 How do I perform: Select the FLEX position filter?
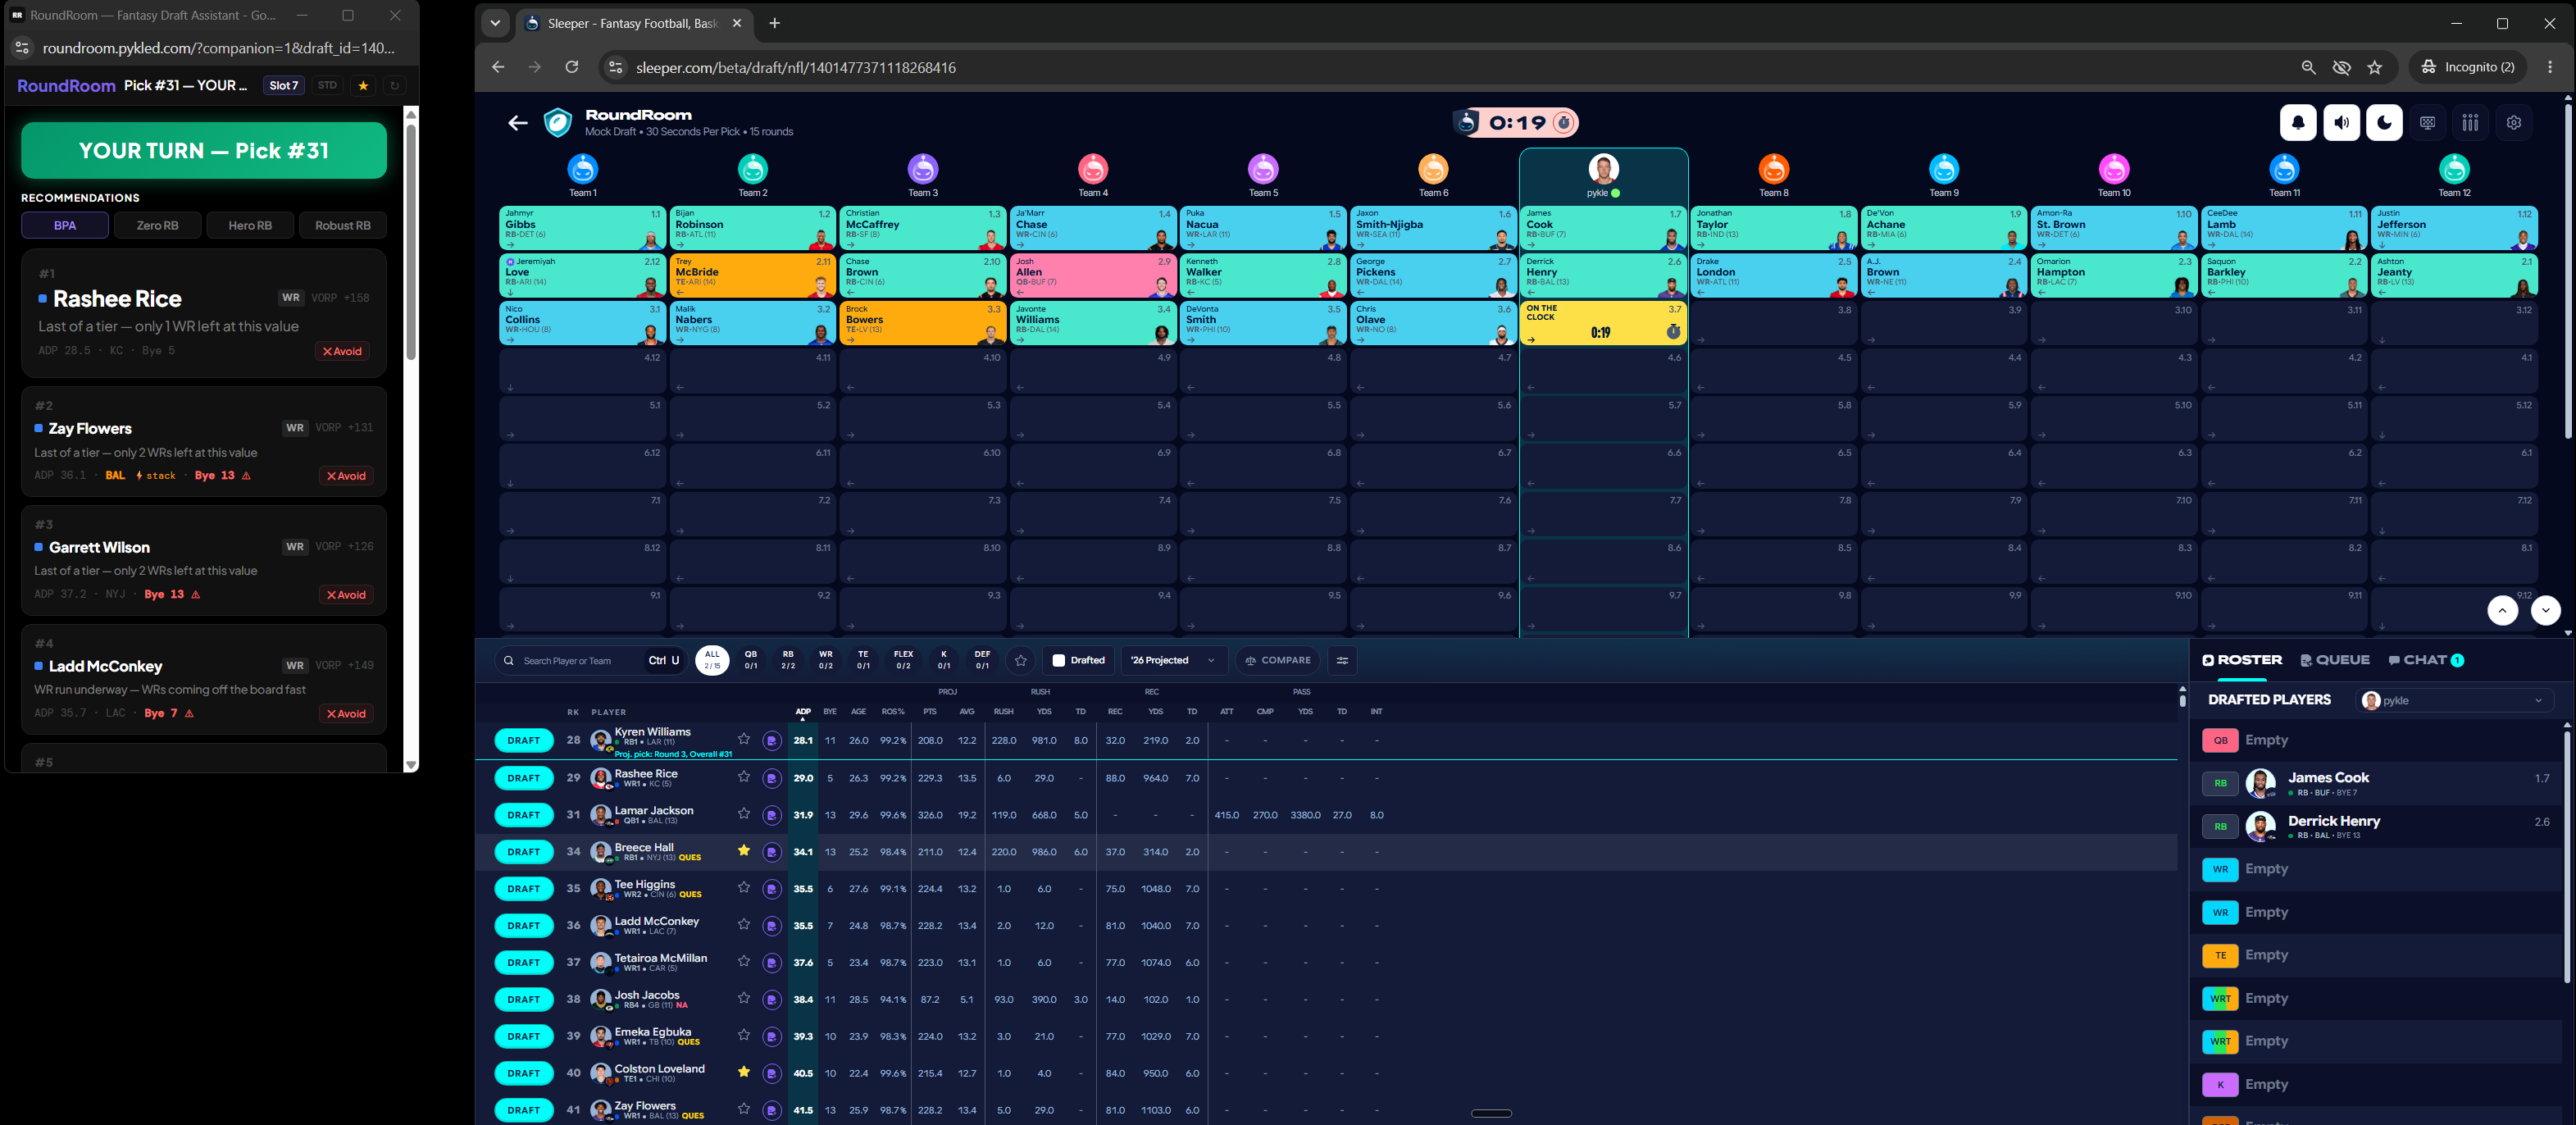click(x=903, y=660)
